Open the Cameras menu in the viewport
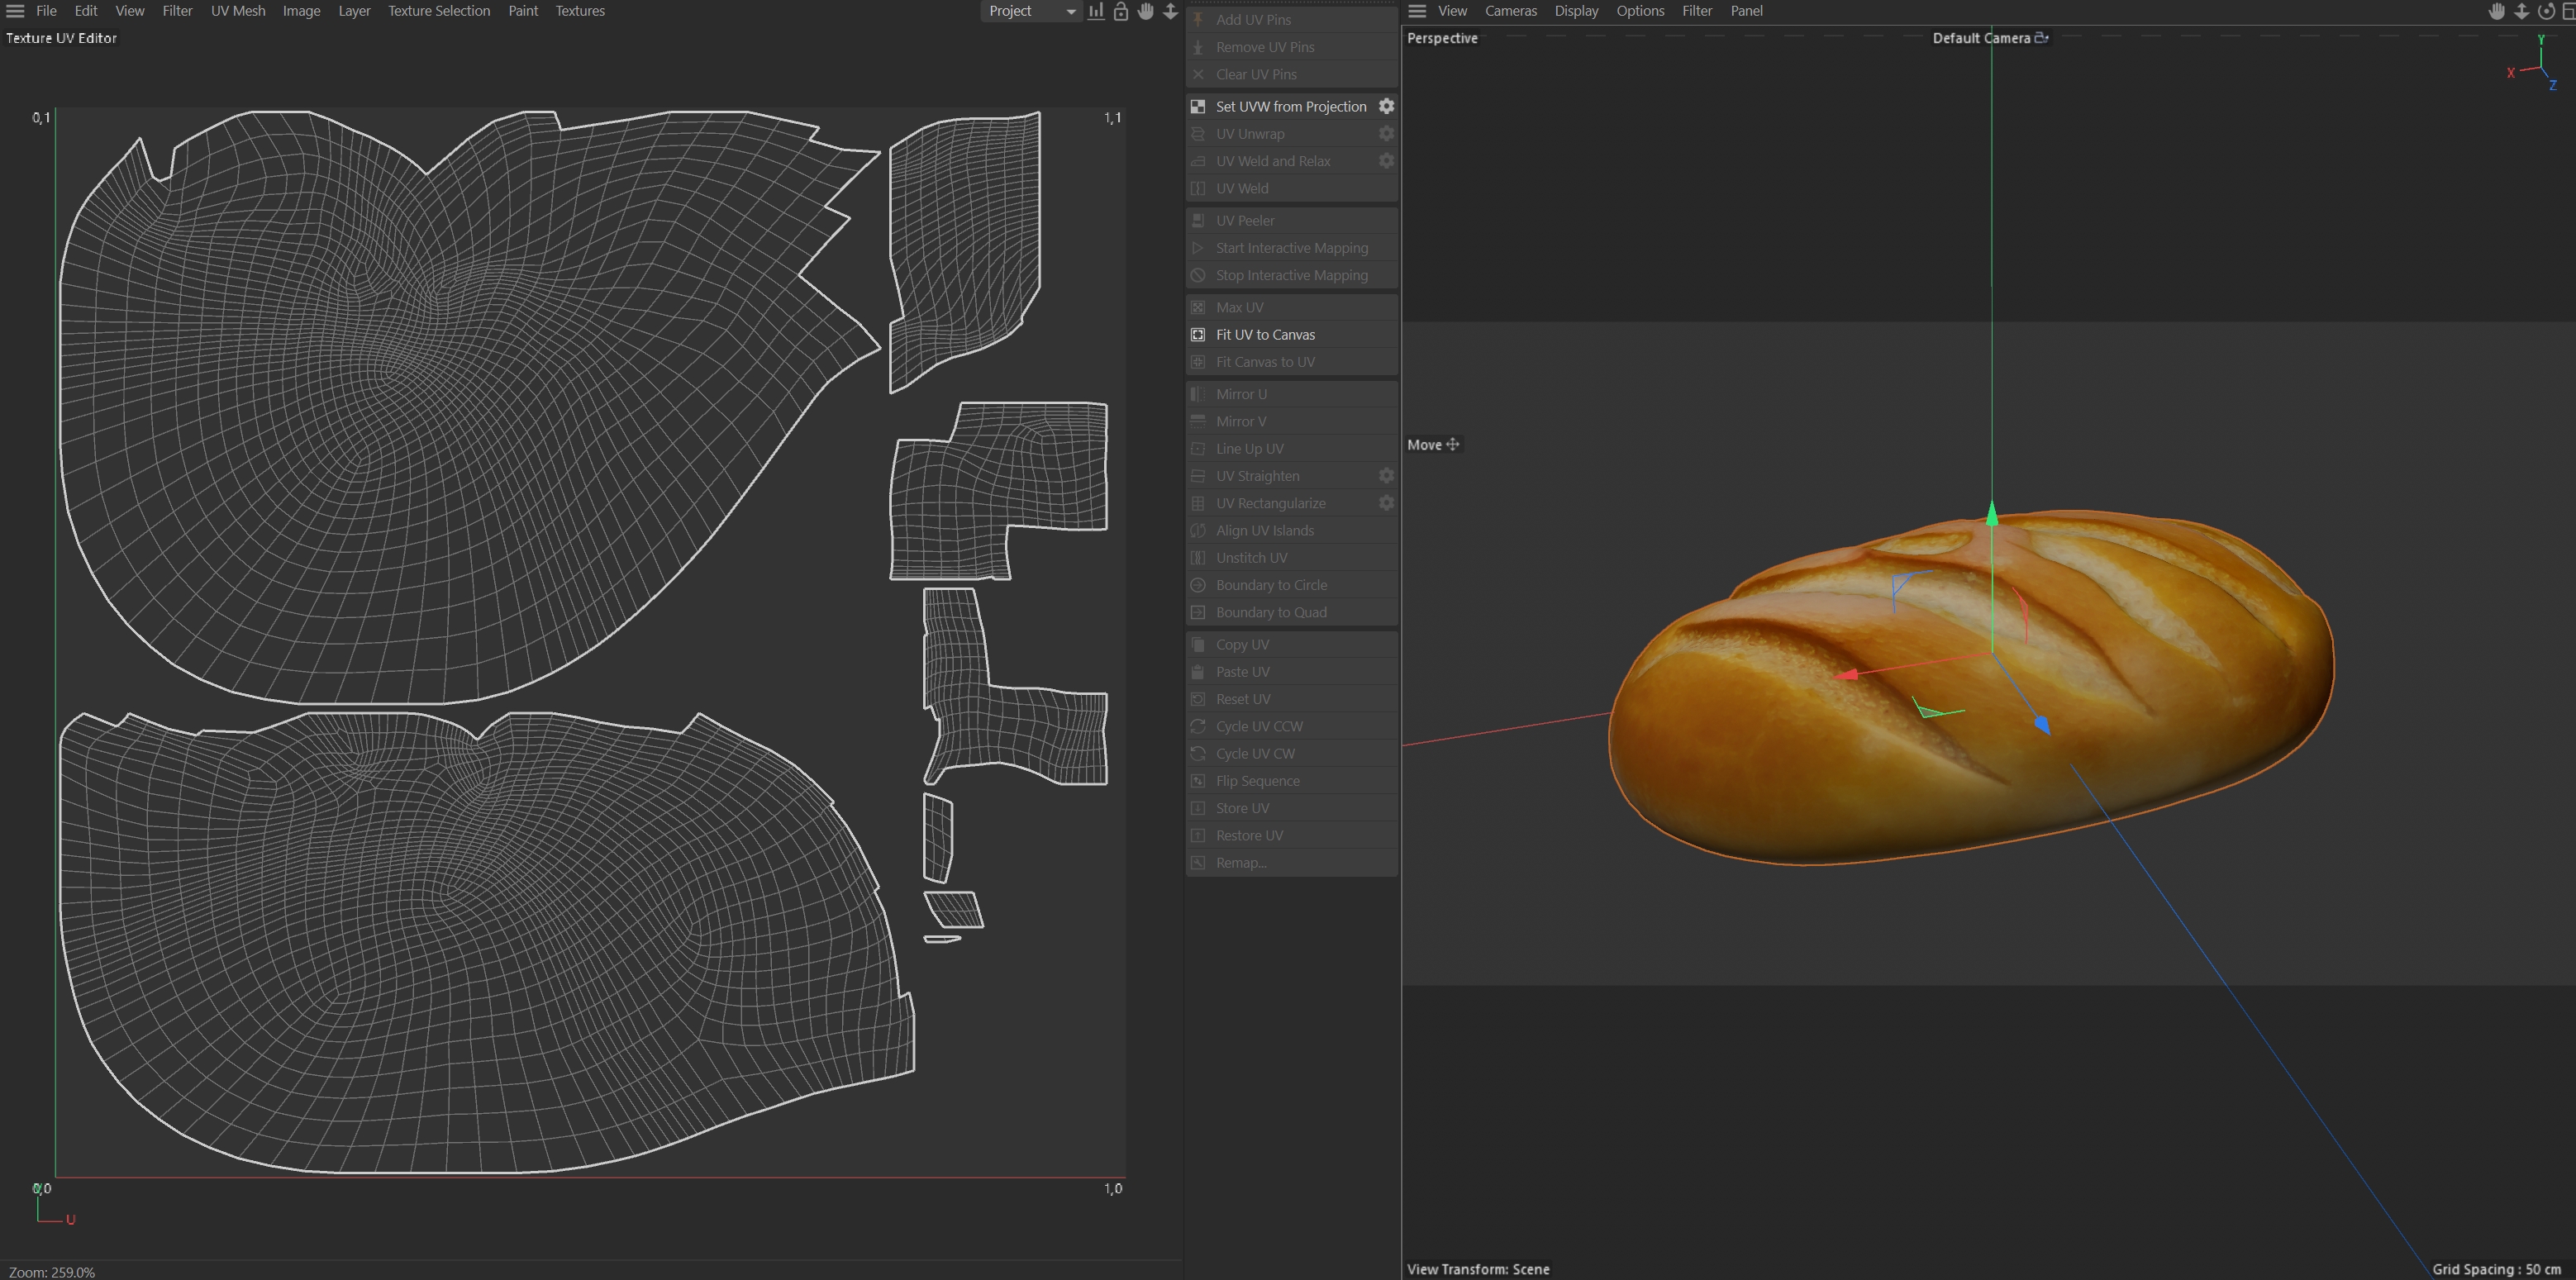The width and height of the screenshot is (2576, 1280). coord(1510,11)
